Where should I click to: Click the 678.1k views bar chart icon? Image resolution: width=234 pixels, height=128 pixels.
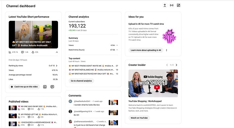point(10,52)
